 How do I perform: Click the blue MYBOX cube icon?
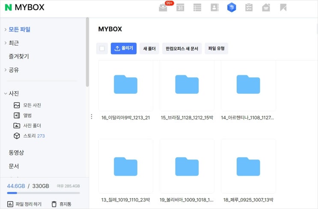pos(232,8)
